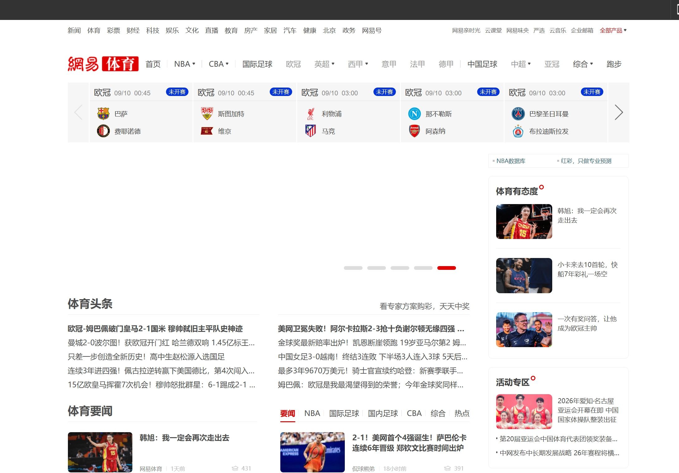Open article 只差一步创造全新历史！高中生赵松源入选国足
This screenshot has height=473, width=679.
click(x=146, y=357)
